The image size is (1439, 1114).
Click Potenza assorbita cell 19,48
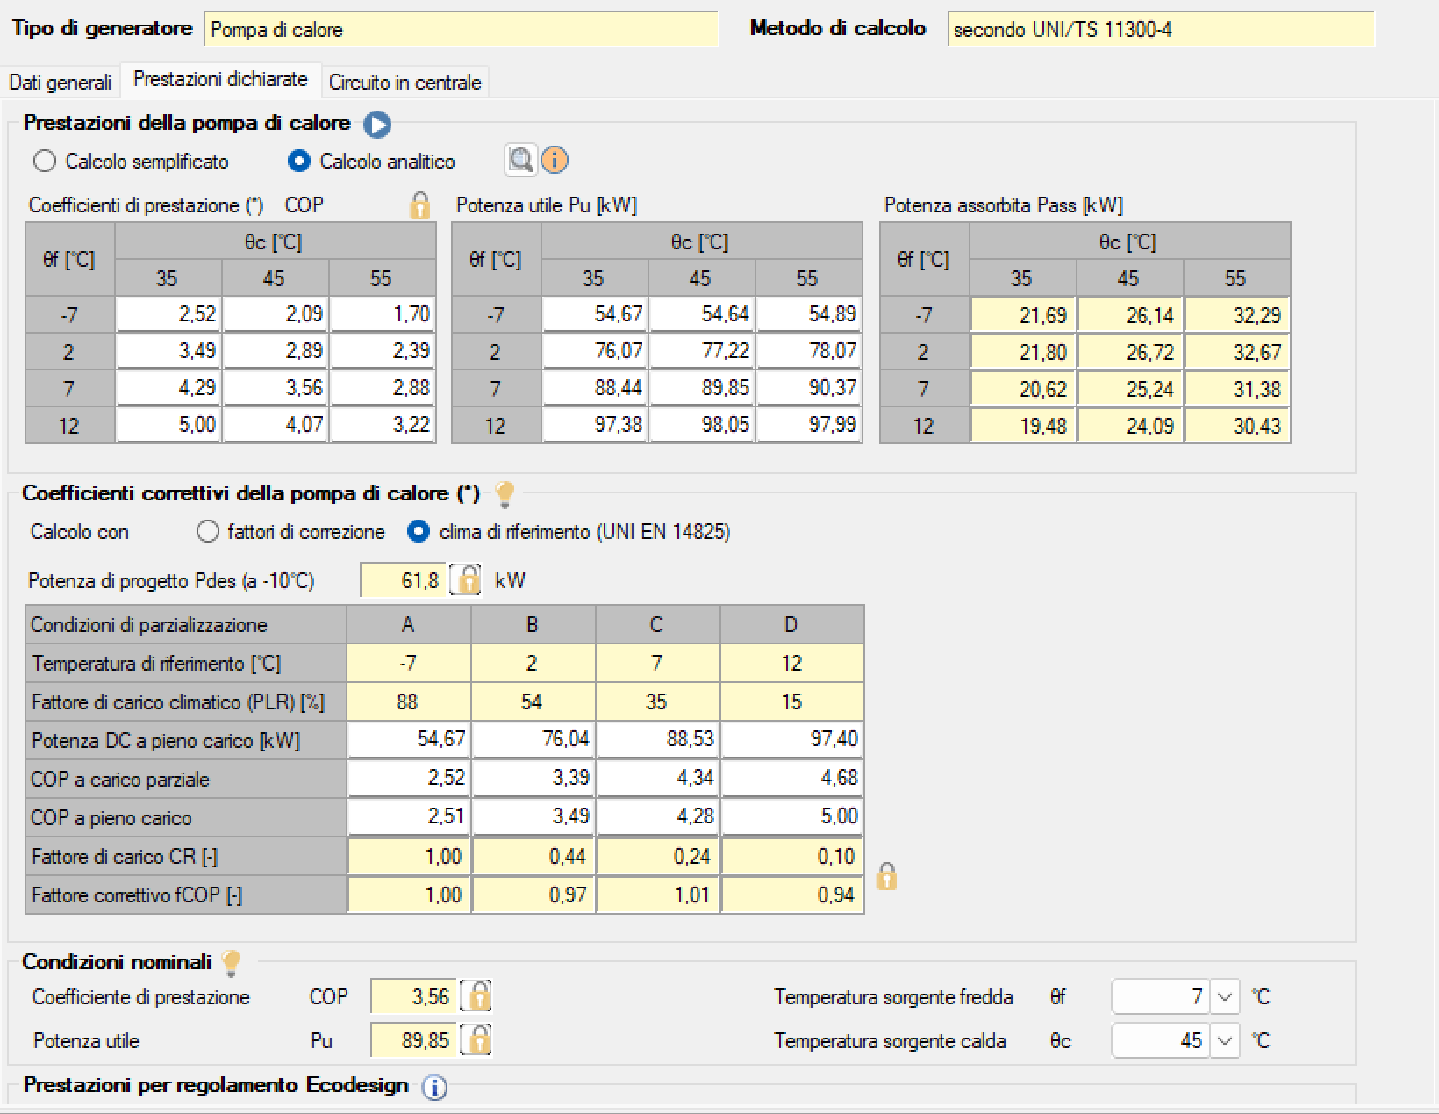[x=1023, y=425]
